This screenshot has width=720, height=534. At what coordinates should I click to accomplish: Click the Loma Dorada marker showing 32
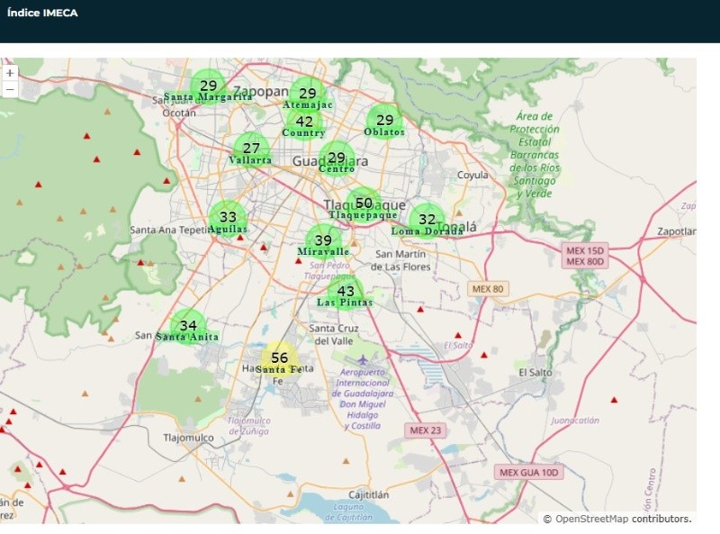click(x=427, y=220)
